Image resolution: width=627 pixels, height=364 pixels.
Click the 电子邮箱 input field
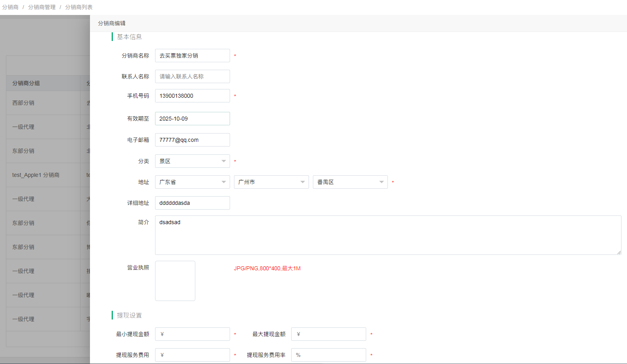pos(192,140)
